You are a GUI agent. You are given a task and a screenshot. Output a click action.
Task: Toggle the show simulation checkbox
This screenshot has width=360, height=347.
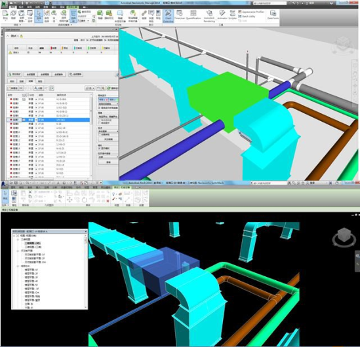click(100, 149)
